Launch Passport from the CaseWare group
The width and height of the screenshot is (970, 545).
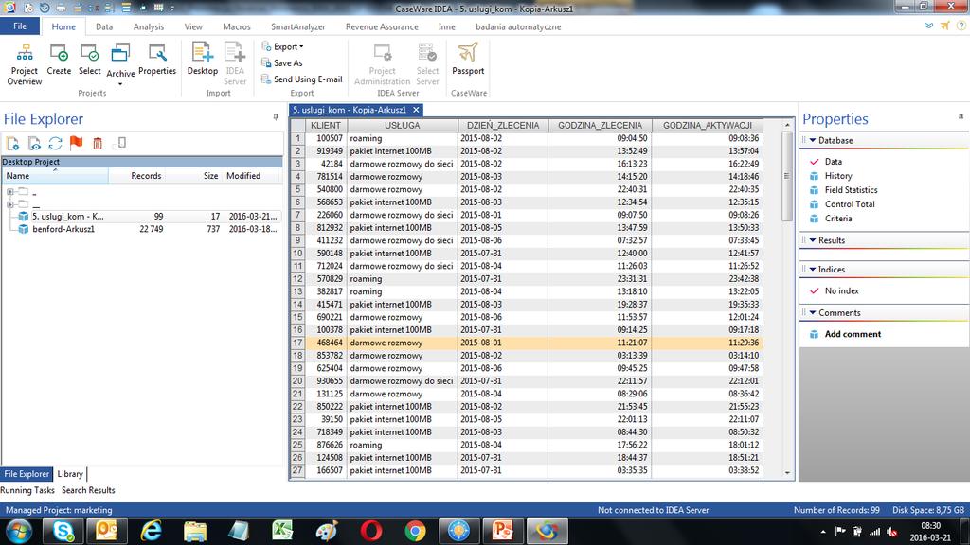468,60
